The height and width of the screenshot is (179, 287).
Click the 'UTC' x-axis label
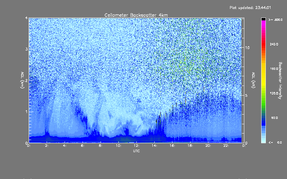(136, 151)
